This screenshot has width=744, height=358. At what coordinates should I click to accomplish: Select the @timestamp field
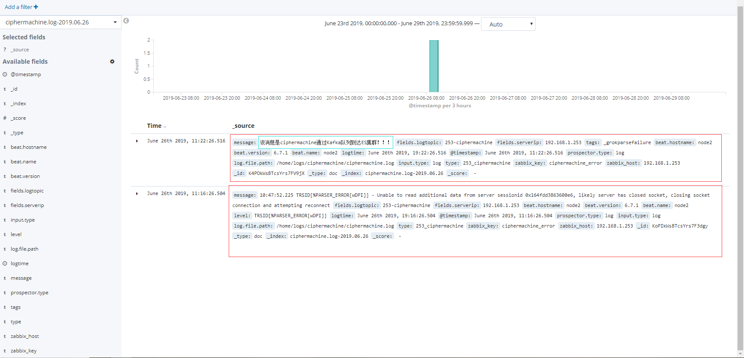26,74
